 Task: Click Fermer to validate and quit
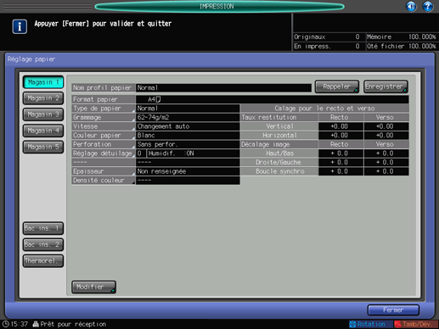pyautogui.click(x=393, y=310)
